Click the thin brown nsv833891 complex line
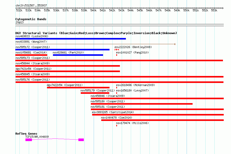Viewport: 231px width, 154px height. 95,44
